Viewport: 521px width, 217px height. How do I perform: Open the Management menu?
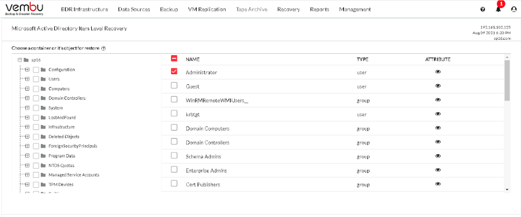(355, 9)
